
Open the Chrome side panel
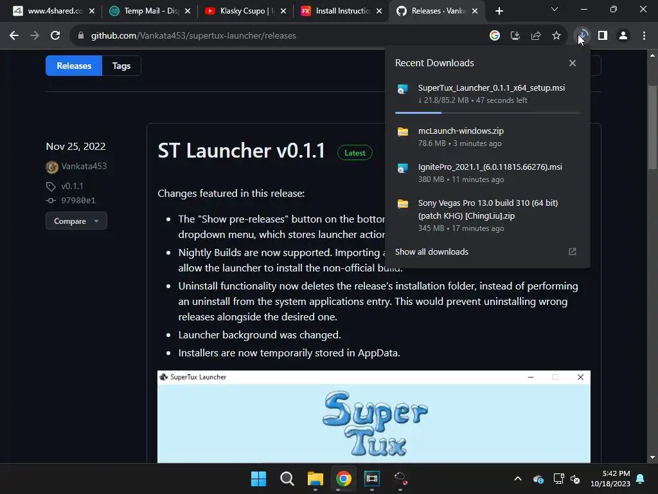pyautogui.click(x=603, y=36)
